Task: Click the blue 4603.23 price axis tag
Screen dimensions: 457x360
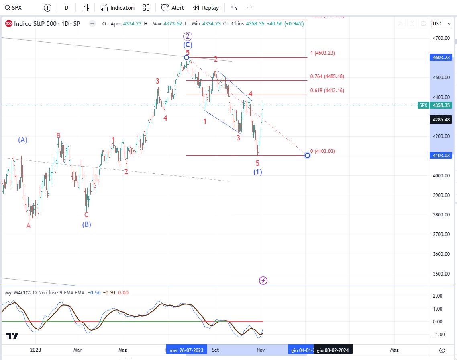Action: [x=441, y=58]
